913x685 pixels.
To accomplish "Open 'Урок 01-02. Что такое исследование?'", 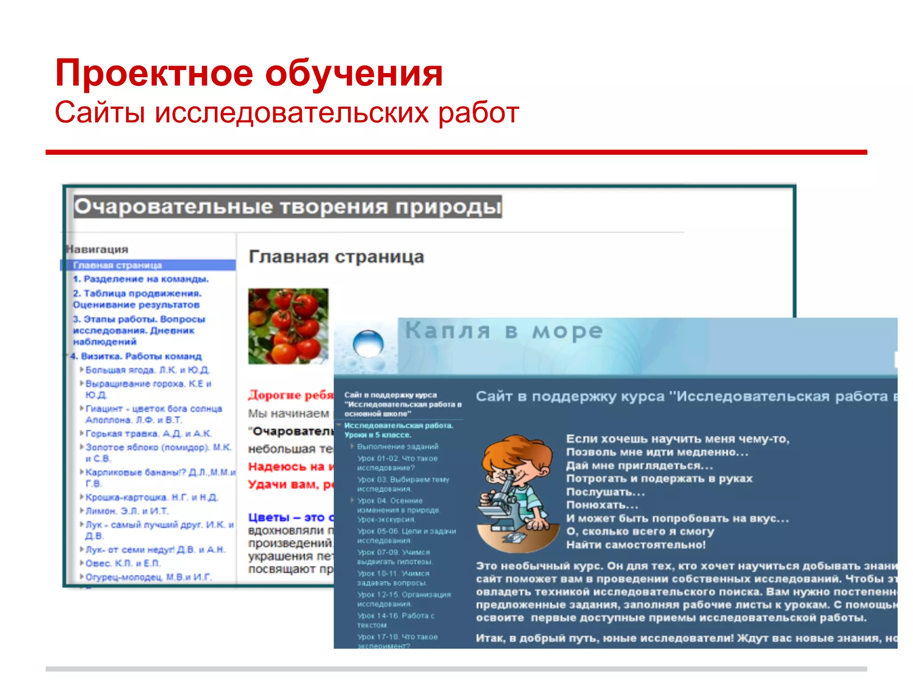I will [397, 463].
